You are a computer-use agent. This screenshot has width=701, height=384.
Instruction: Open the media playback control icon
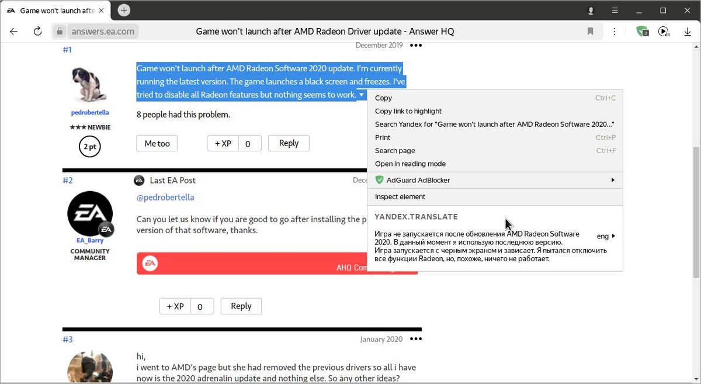coord(664,32)
